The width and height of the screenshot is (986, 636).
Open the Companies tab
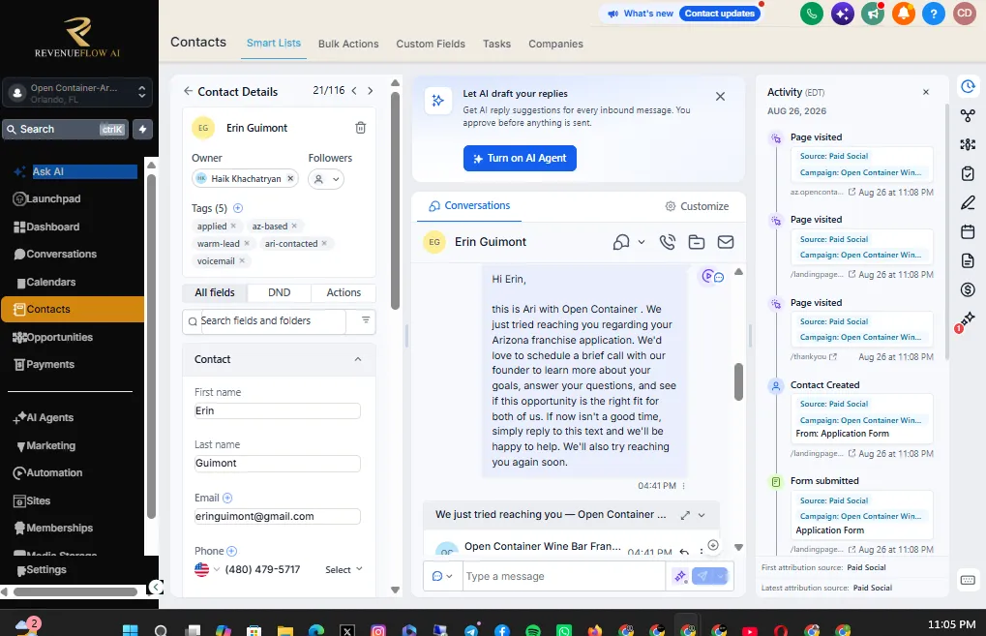tap(555, 44)
